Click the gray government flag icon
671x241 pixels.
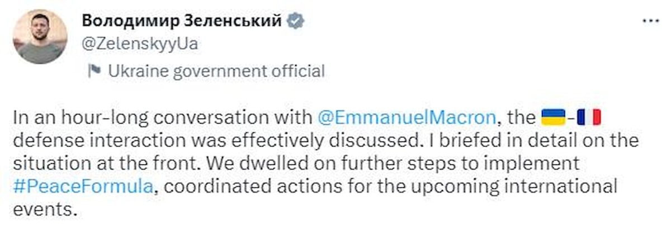[94, 70]
